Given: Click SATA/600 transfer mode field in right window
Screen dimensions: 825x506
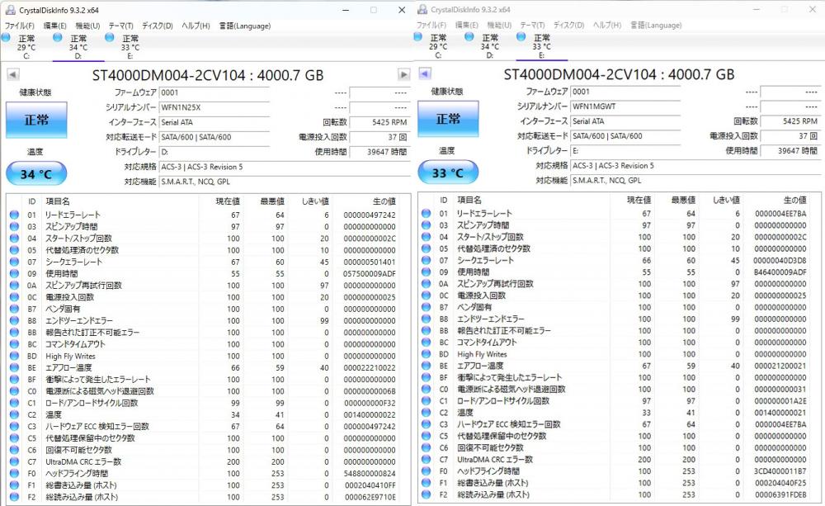Looking at the screenshot, I should [625, 136].
